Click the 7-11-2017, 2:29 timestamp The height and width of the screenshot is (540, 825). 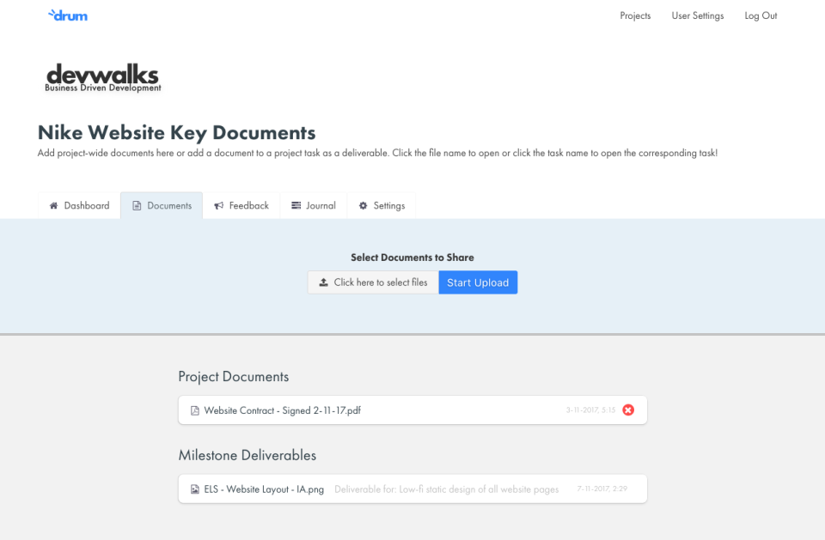click(602, 489)
